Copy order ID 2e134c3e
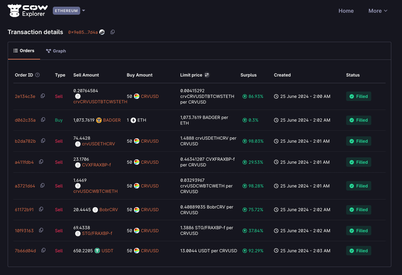 pos(43,96)
